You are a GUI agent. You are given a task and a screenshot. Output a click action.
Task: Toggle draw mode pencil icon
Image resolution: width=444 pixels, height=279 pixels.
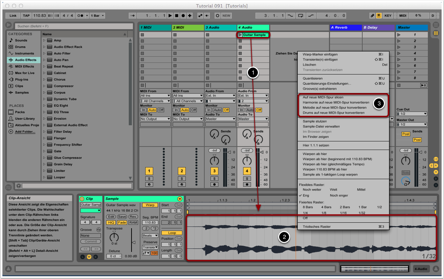[x=373, y=15]
